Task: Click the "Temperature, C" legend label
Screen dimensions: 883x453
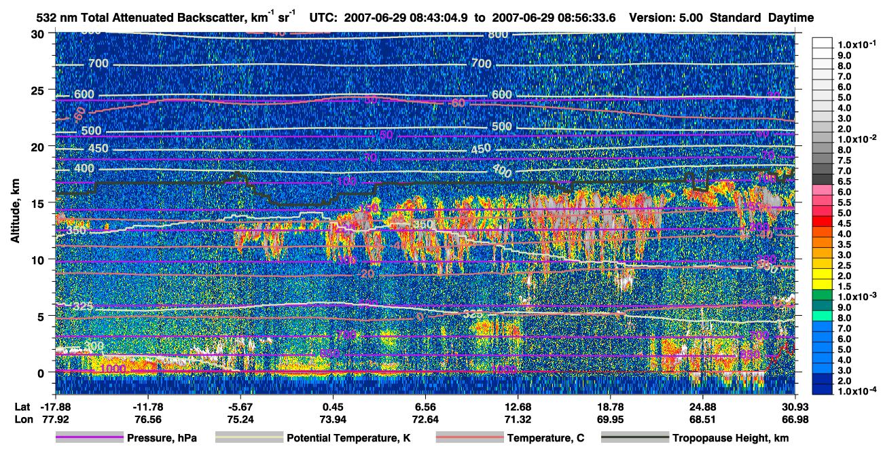Action: click(x=545, y=438)
